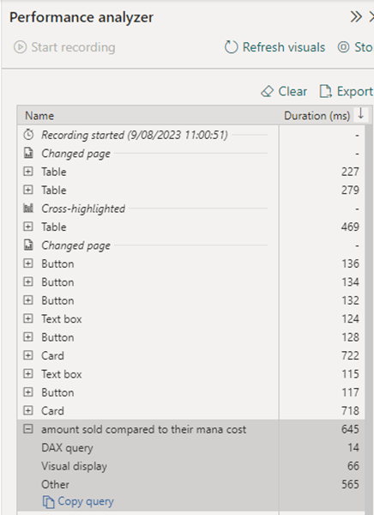Click the duration value 722
Image resolution: width=374 pixels, height=515 pixels.
(350, 355)
